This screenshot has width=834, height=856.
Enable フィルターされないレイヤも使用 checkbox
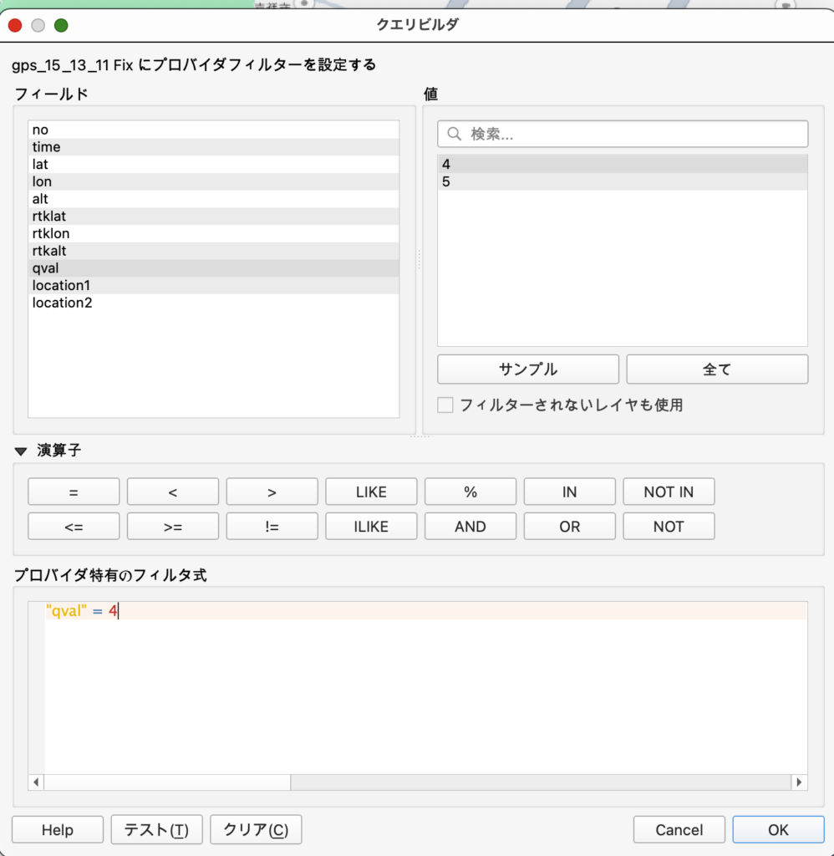[445, 405]
